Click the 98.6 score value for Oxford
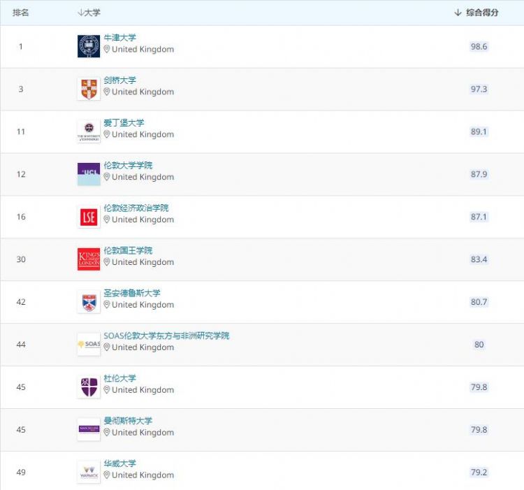 (x=479, y=47)
